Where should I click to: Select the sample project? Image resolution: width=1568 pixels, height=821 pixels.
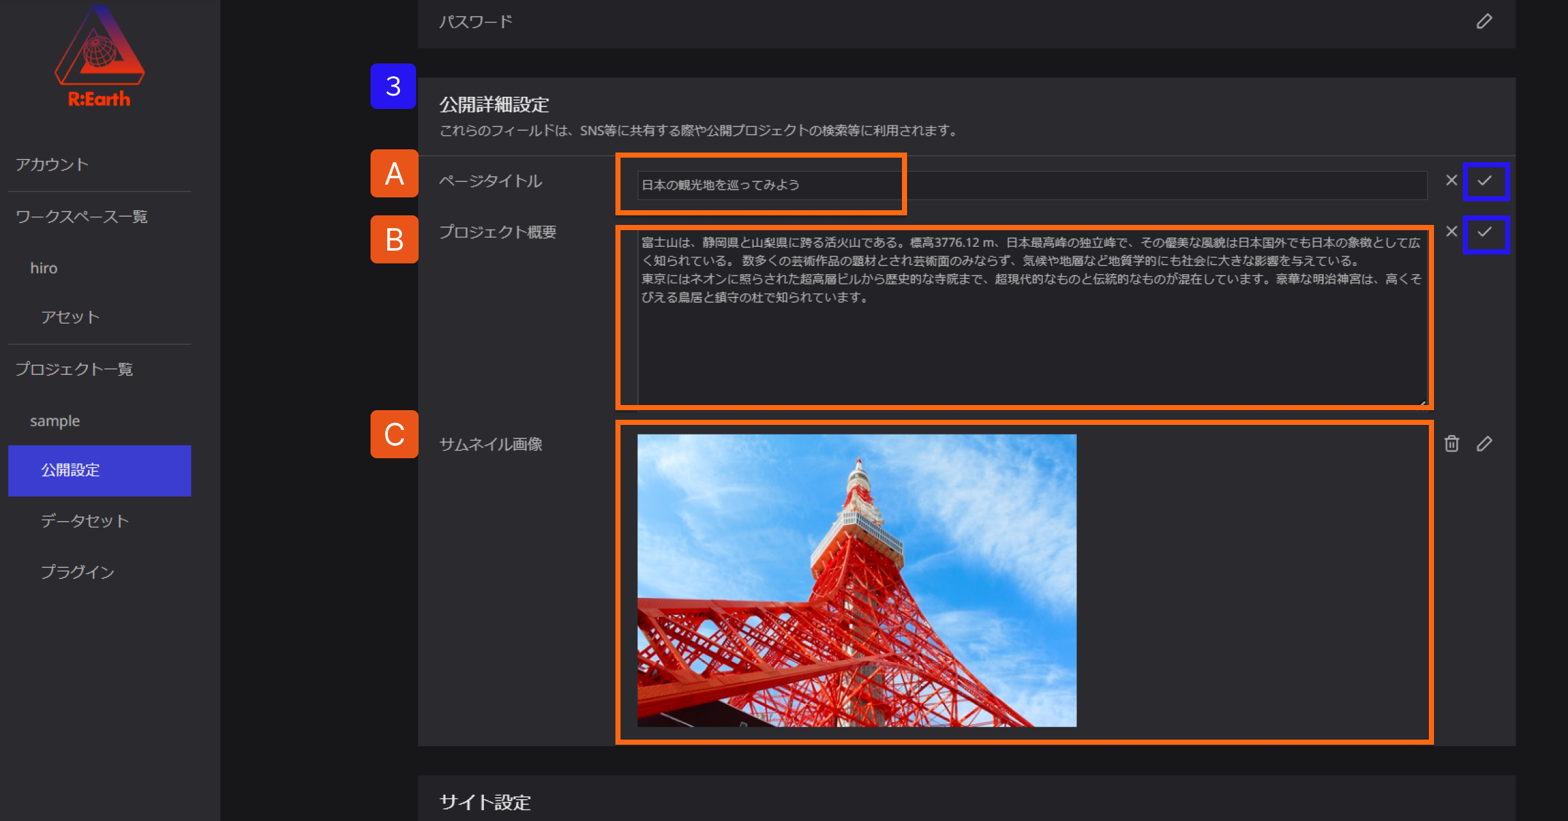55,421
